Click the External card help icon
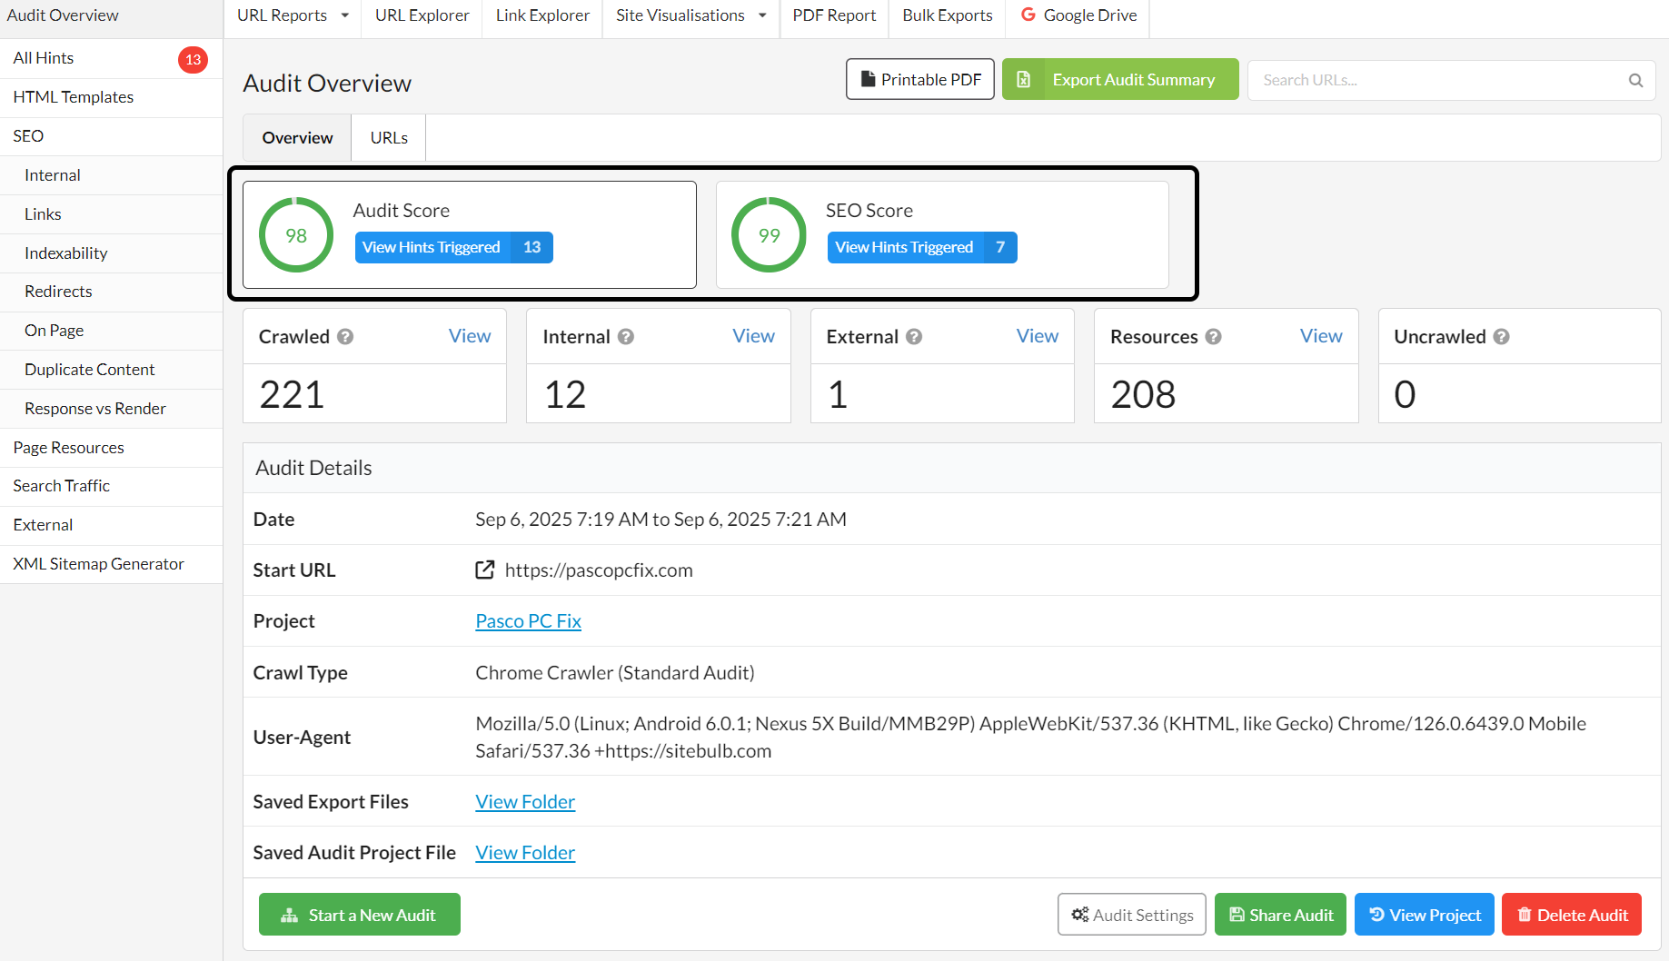The image size is (1669, 961). pos(914,336)
